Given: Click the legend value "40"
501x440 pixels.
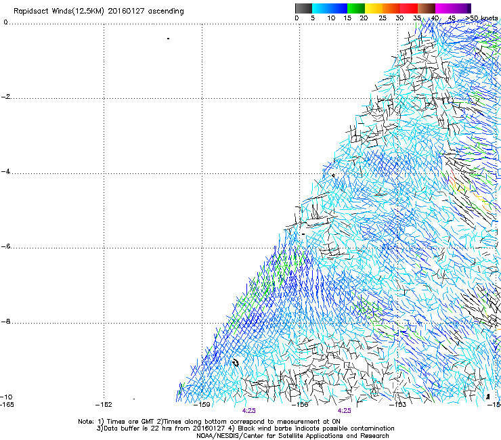Looking at the screenshot, I should point(435,18).
